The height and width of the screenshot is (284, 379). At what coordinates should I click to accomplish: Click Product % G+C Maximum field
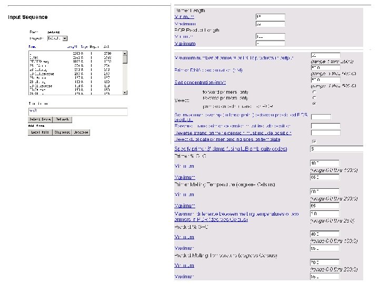325,248
